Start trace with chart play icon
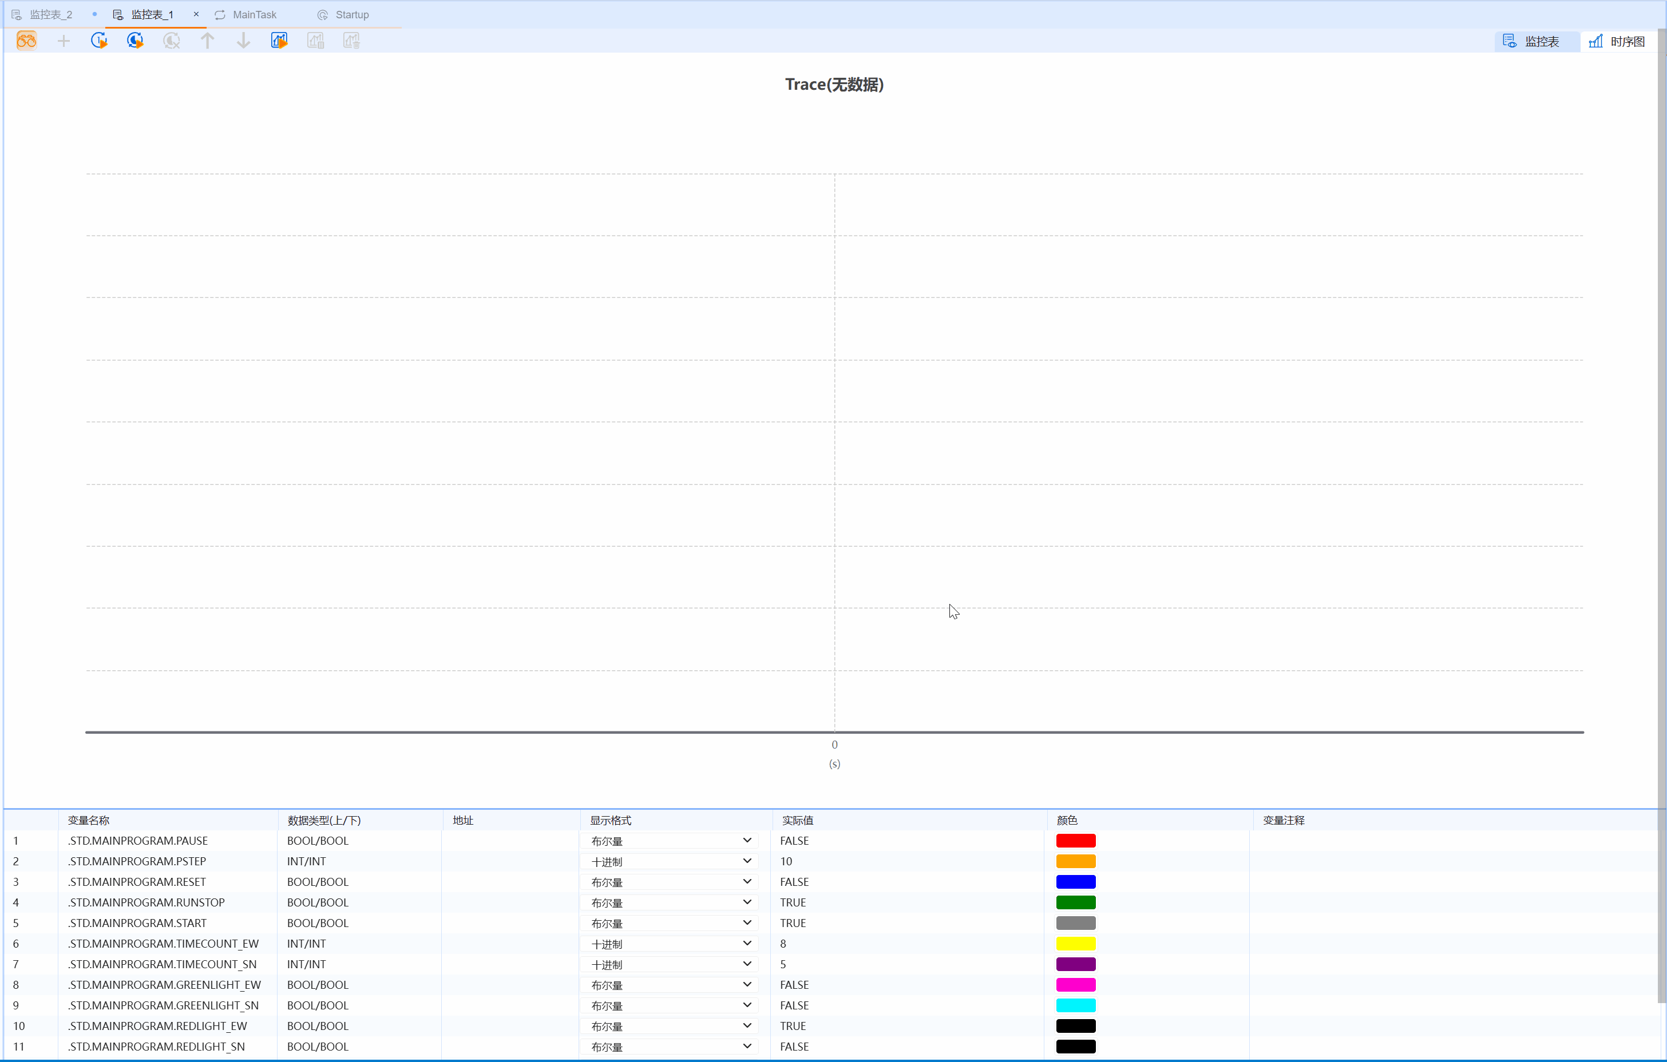This screenshot has height=1062, width=1667. click(x=279, y=41)
